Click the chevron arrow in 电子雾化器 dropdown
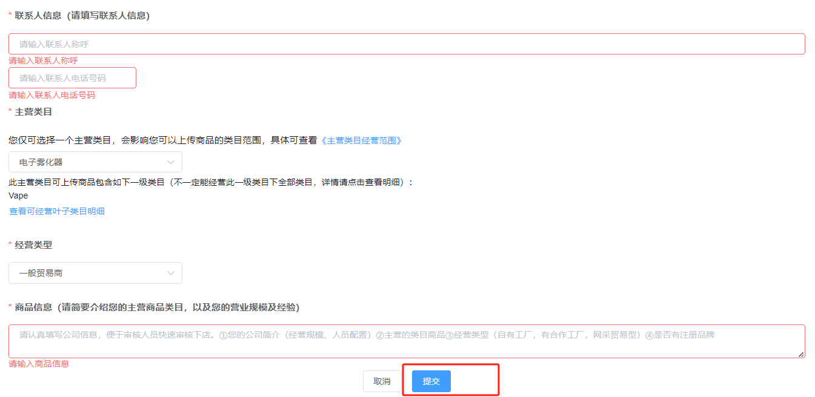815x397 pixels. (171, 162)
